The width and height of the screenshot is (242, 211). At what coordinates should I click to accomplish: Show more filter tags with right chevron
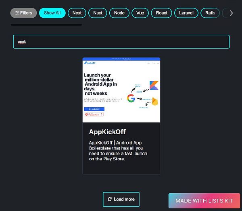[x=231, y=13]
